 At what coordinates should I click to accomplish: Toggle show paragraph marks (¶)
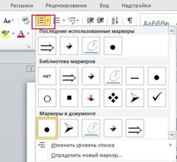pyautogui.click(x=130, y=20)
